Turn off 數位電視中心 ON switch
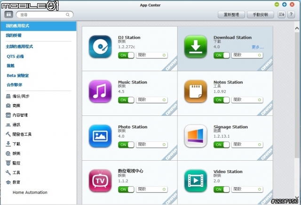 coord(126,189)
